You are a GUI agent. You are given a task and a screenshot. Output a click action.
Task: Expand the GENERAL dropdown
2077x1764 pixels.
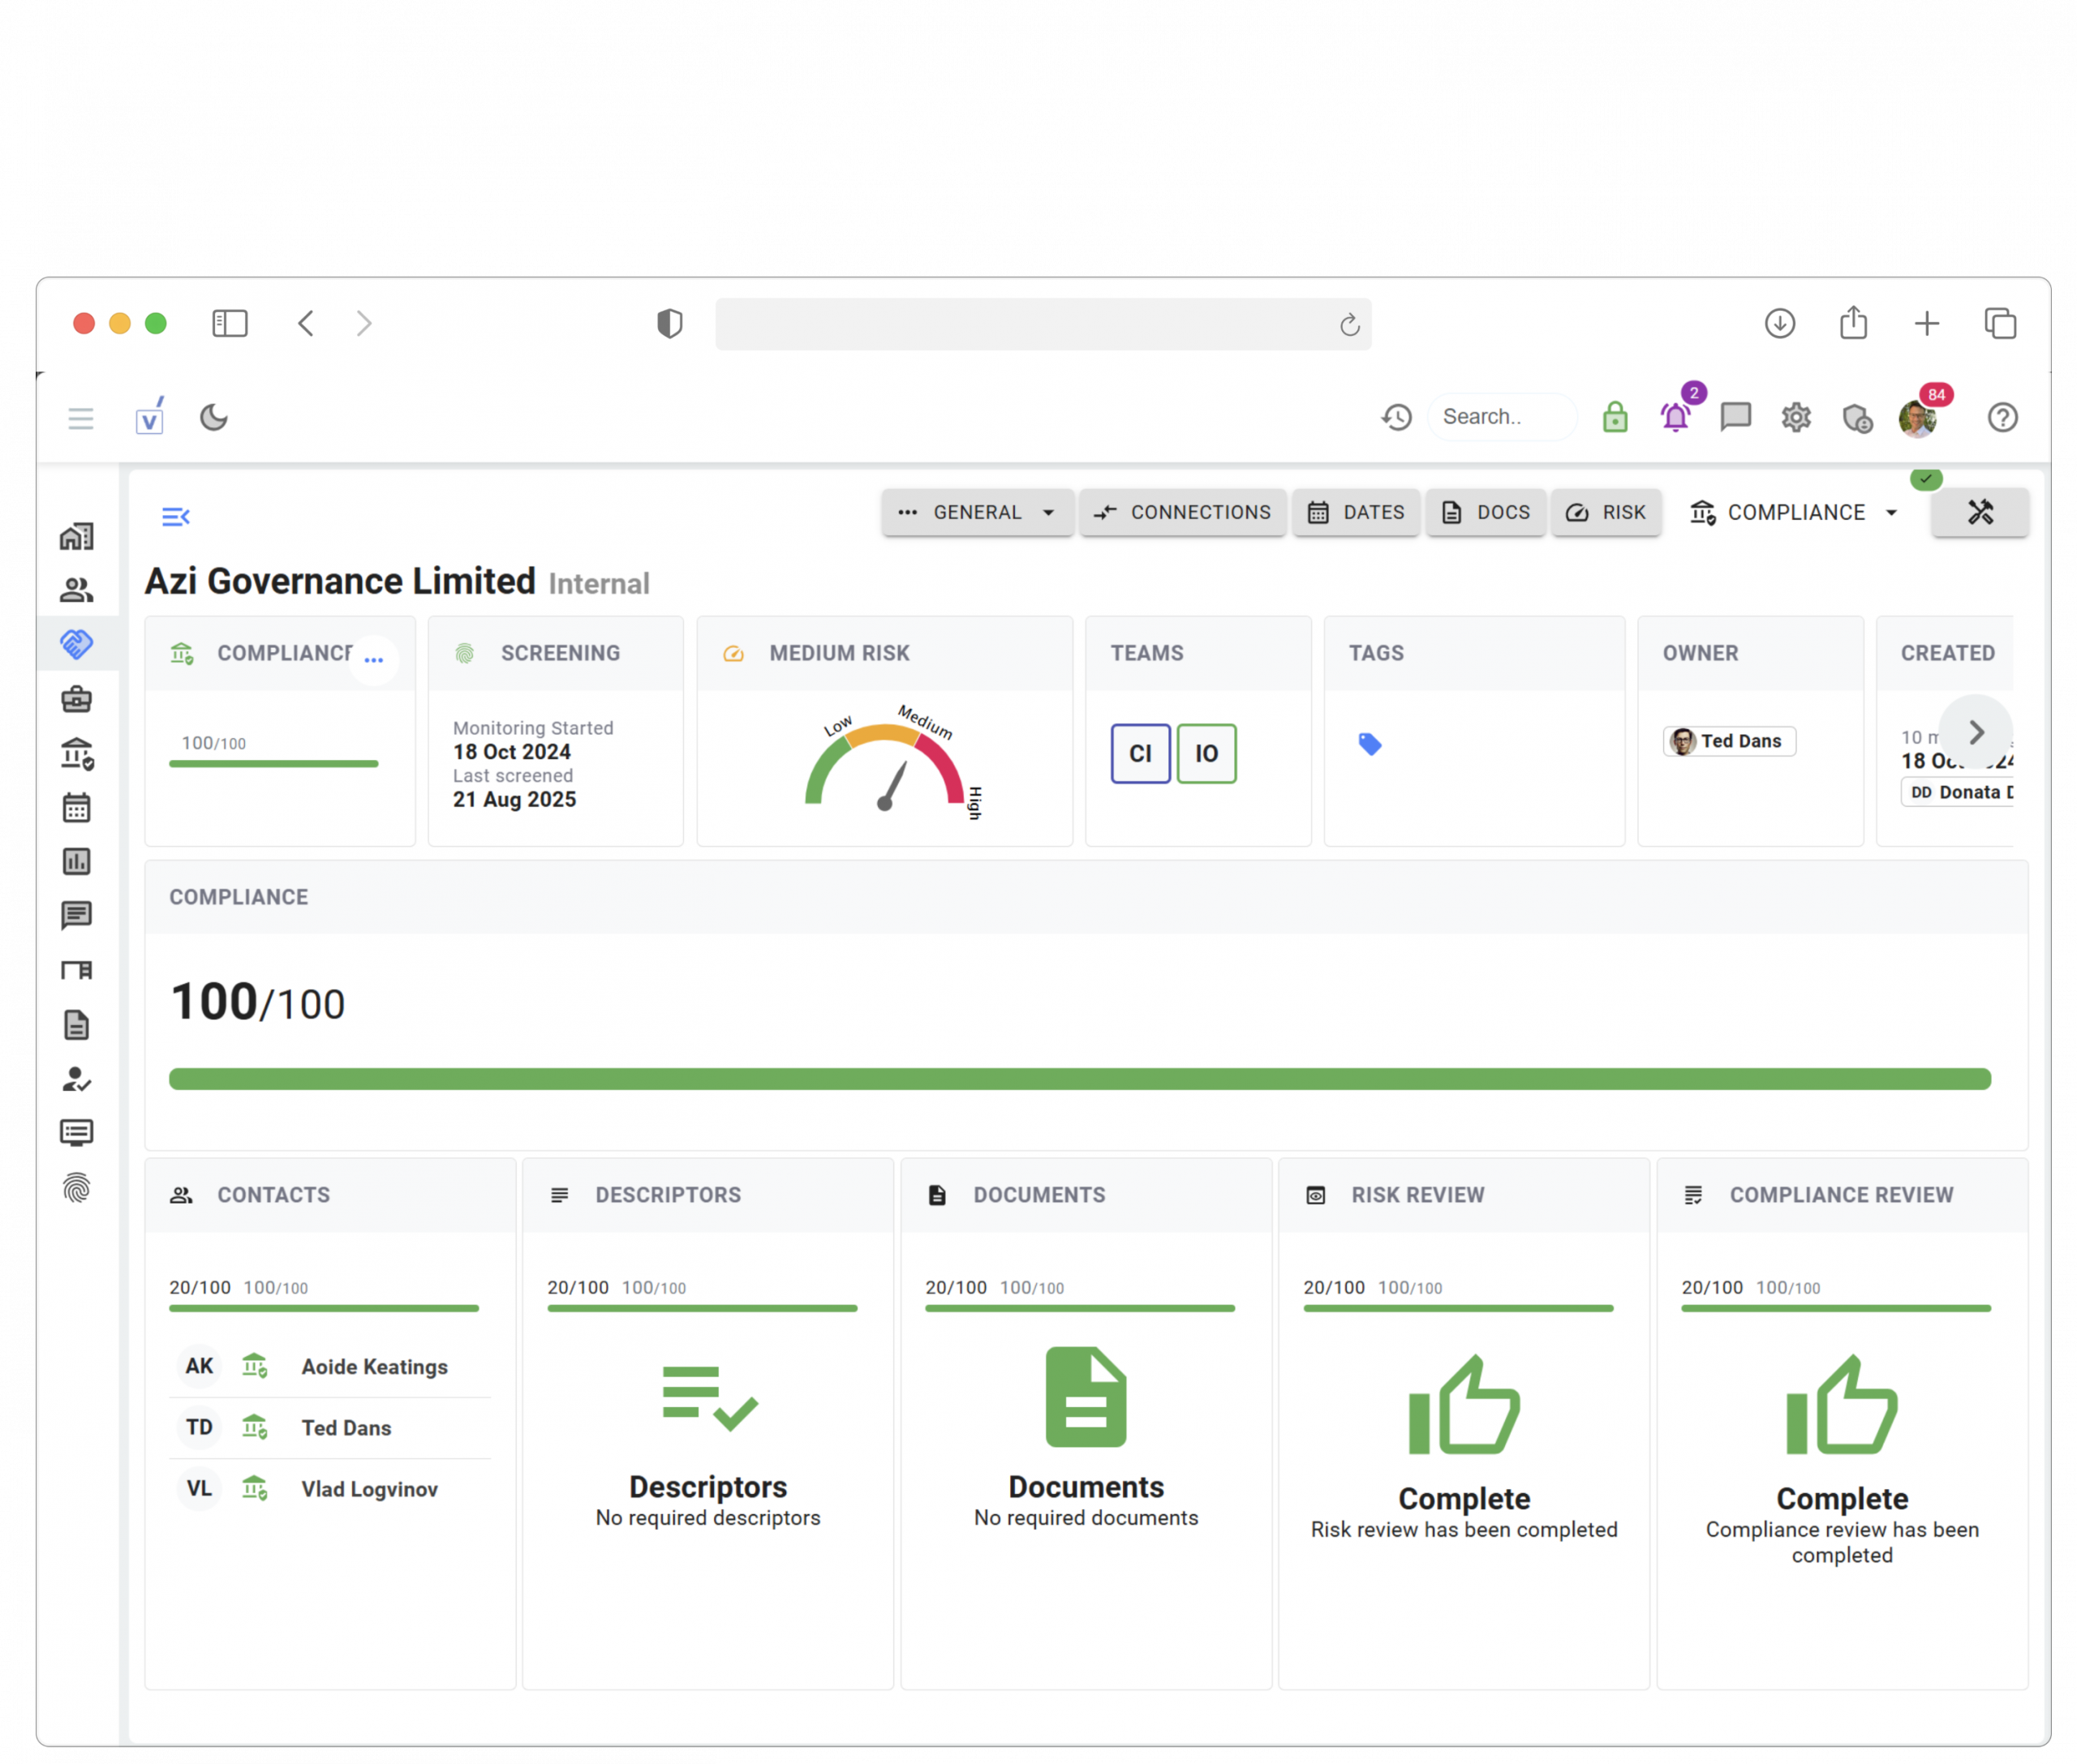[x=977, y=512]
